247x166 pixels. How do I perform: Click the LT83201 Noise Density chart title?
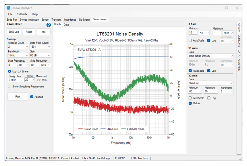click(x=120, y=34)
